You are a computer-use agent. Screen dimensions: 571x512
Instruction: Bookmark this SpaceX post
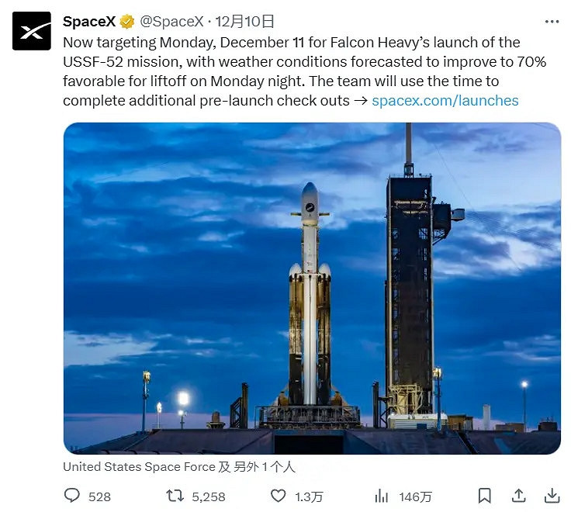click(484, 496)
